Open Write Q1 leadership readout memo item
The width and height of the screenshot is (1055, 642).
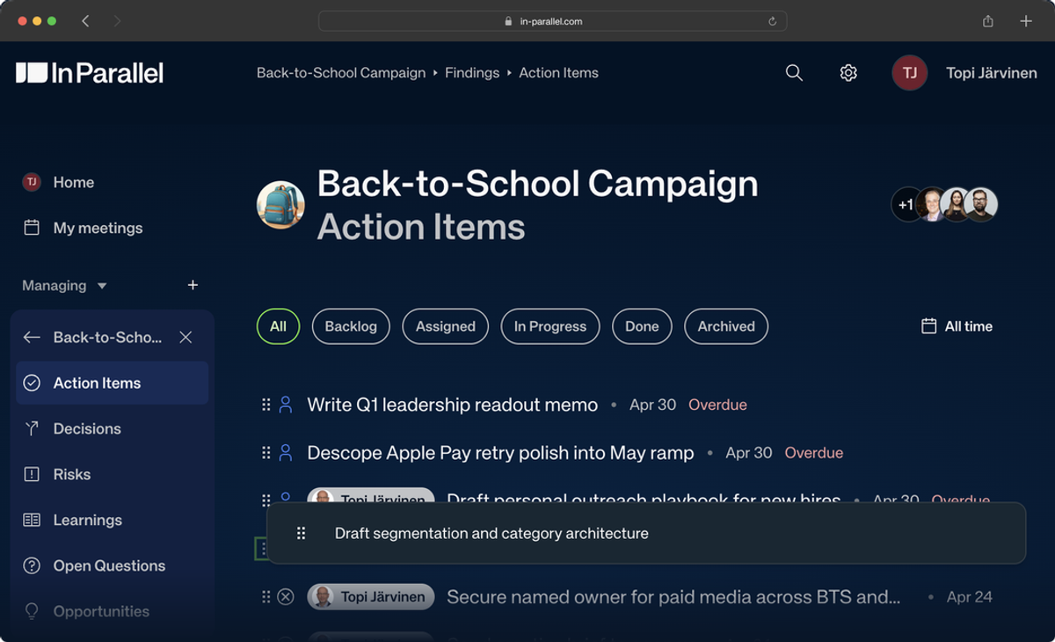(452, 405)
